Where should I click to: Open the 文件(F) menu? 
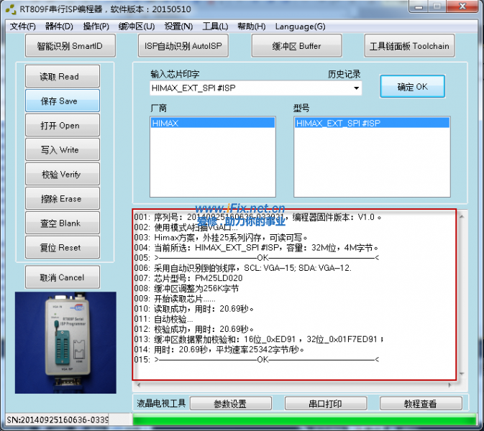22,27
